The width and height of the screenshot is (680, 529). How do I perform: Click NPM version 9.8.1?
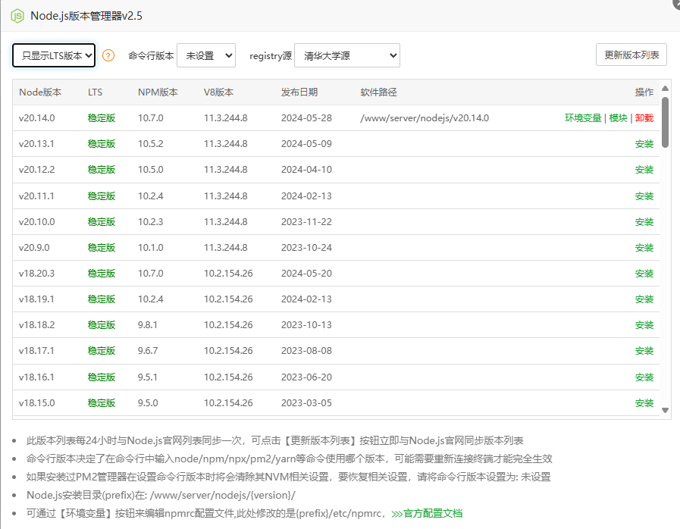click(x=148, y=325)
